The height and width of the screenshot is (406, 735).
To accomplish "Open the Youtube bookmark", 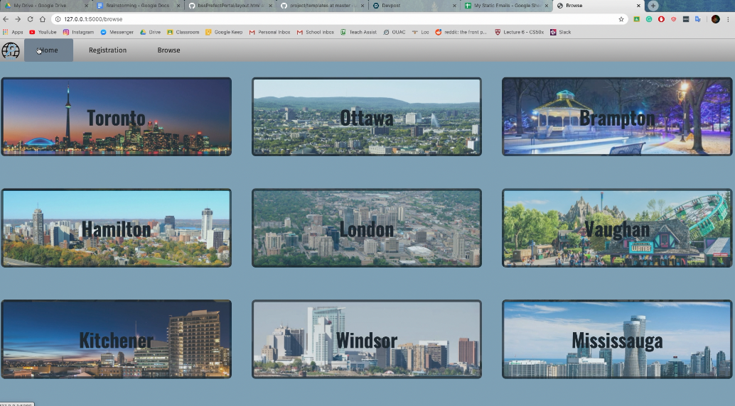I will pos(43,33).
